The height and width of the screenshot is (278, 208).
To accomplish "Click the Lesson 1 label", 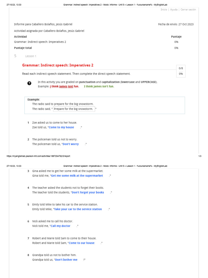I will (x=31, y=56).
